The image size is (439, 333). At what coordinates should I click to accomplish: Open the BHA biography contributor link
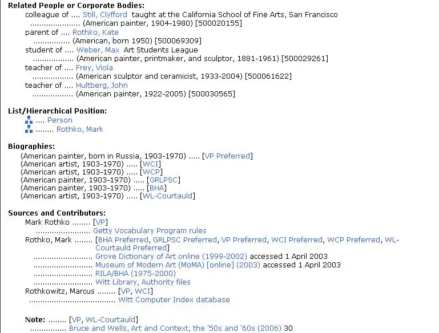point(157,188)
